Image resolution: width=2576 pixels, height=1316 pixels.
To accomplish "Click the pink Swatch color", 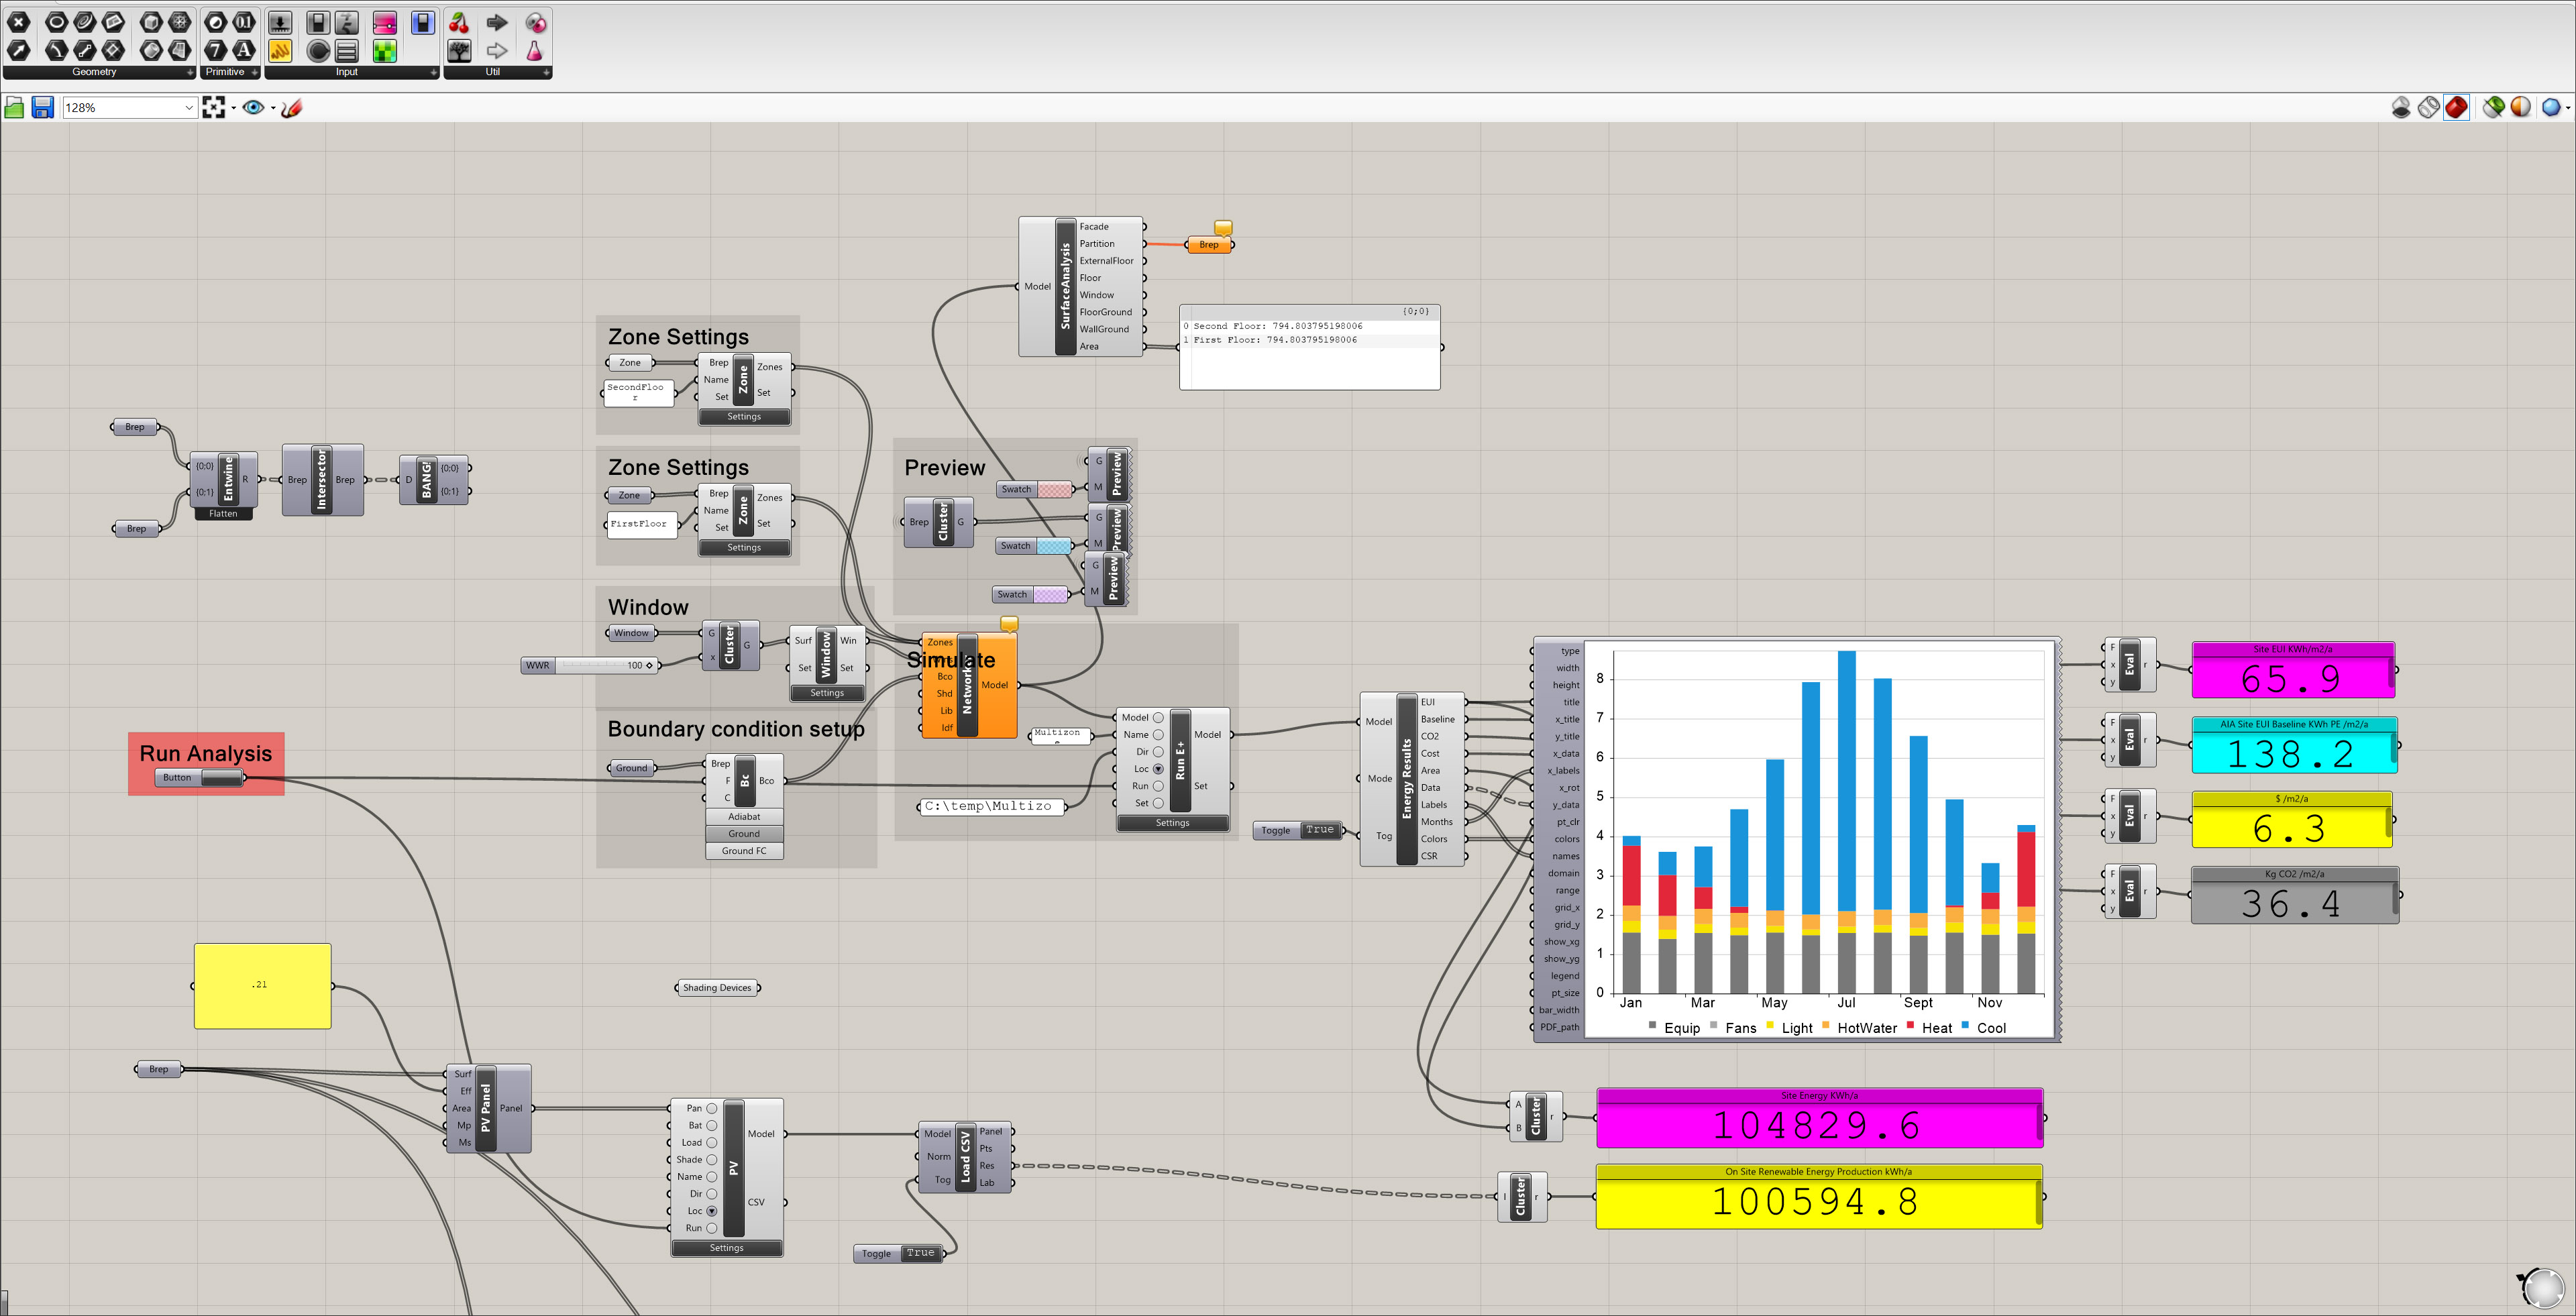I will [1054, 490].
